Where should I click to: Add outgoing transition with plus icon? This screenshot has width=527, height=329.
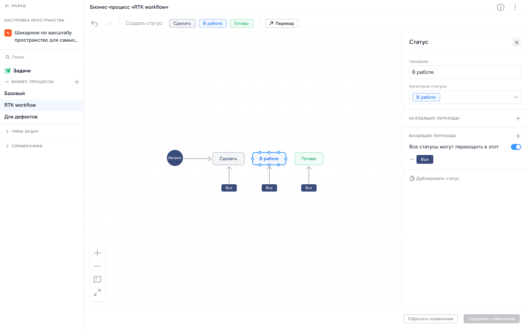(518, 118)
